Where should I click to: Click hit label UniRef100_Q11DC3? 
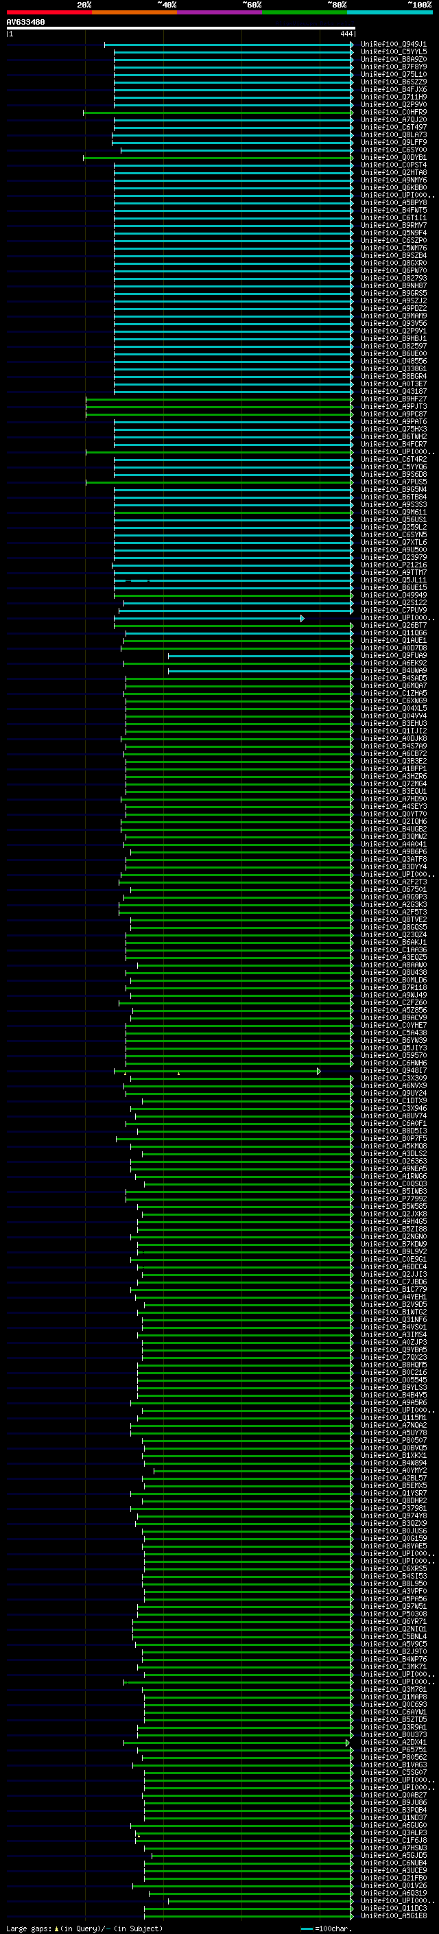click(393, 1909)
